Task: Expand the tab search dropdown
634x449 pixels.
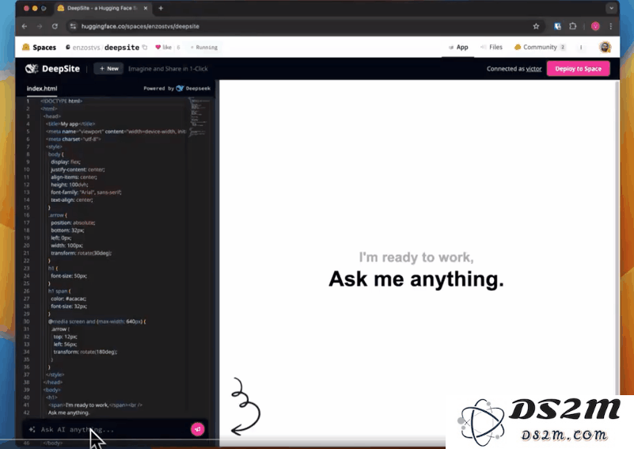Action: click(611, 8)
